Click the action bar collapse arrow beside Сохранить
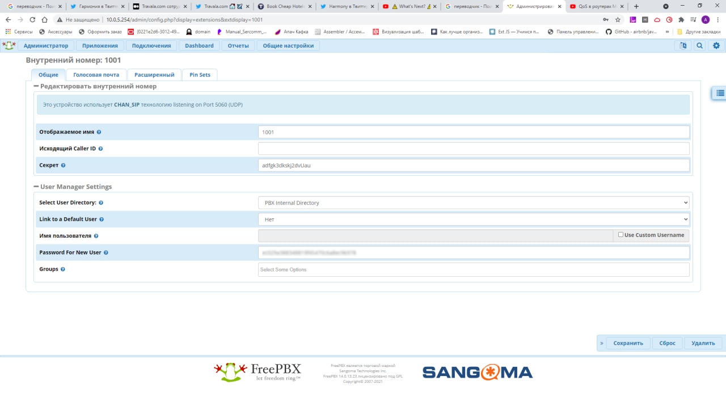 coord(602,343)
